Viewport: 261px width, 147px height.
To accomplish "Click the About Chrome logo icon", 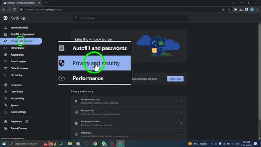I will click(x=6, y=129).
